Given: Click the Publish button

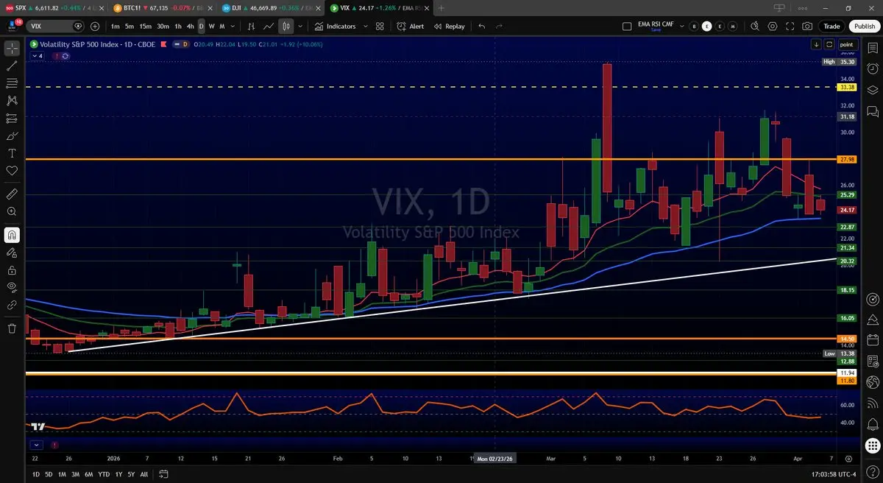Looking at the screenshot, I should tap(864, 26).
